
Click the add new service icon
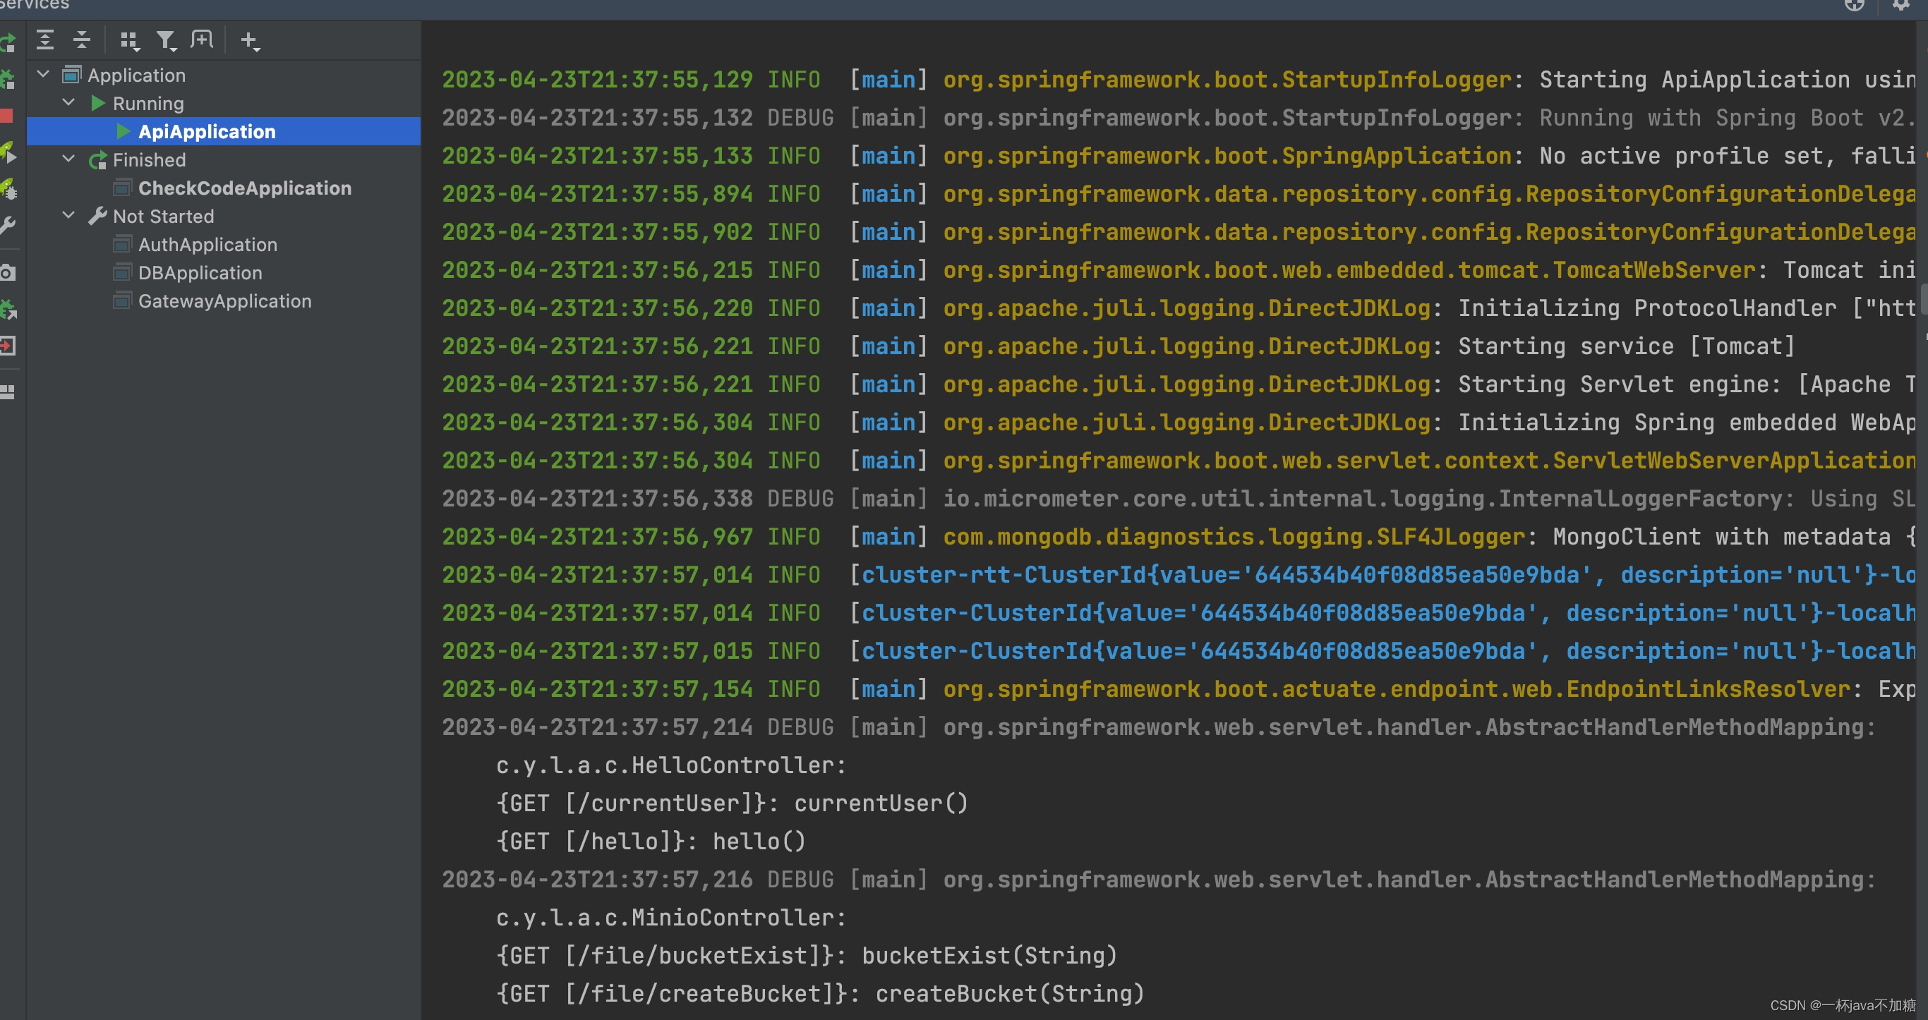(250, 42)
